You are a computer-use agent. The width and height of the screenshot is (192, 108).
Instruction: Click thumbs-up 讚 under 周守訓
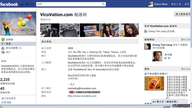click(167, 58)
